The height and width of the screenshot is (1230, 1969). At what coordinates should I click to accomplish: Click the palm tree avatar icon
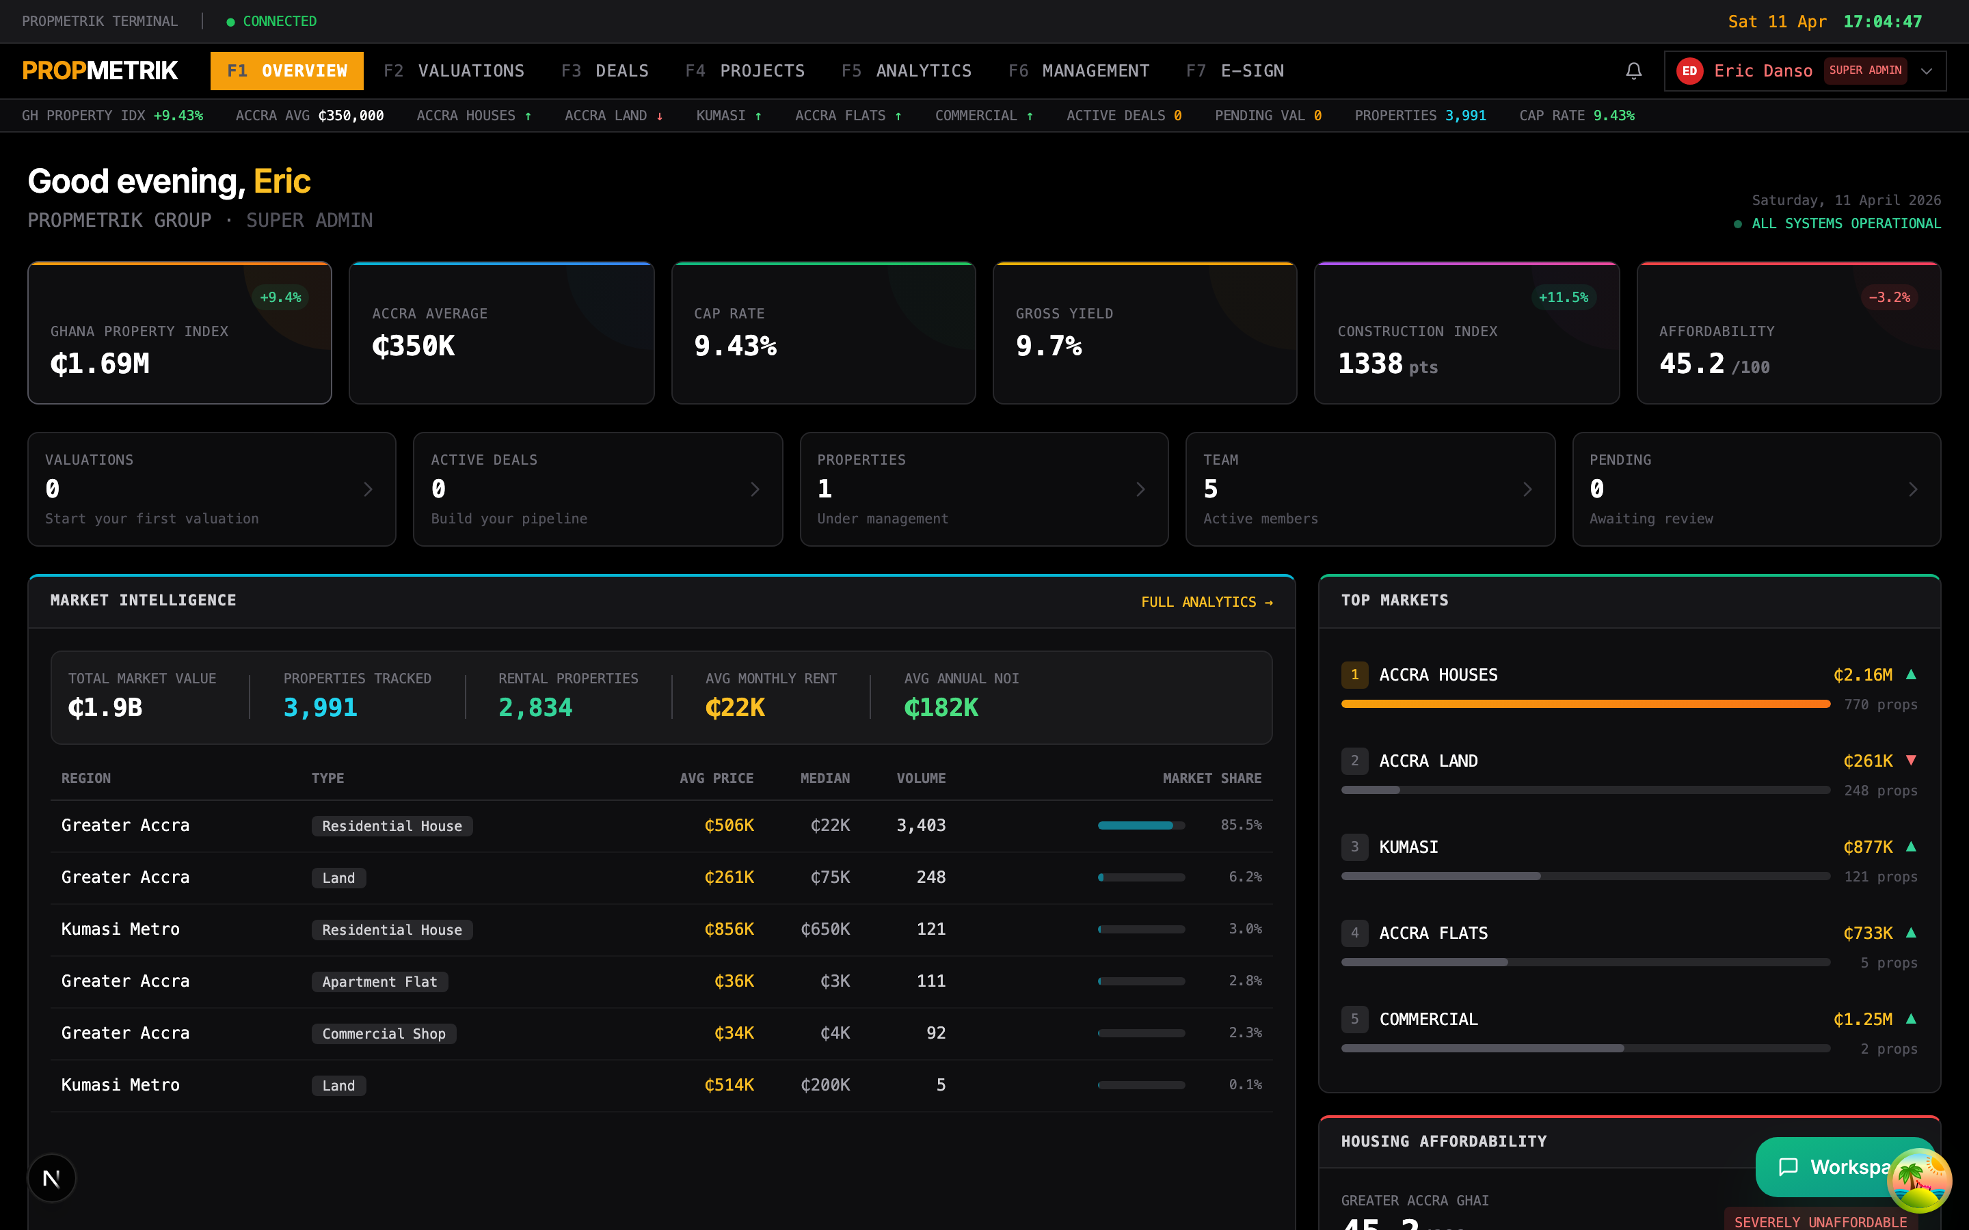coord(1918,1180)
